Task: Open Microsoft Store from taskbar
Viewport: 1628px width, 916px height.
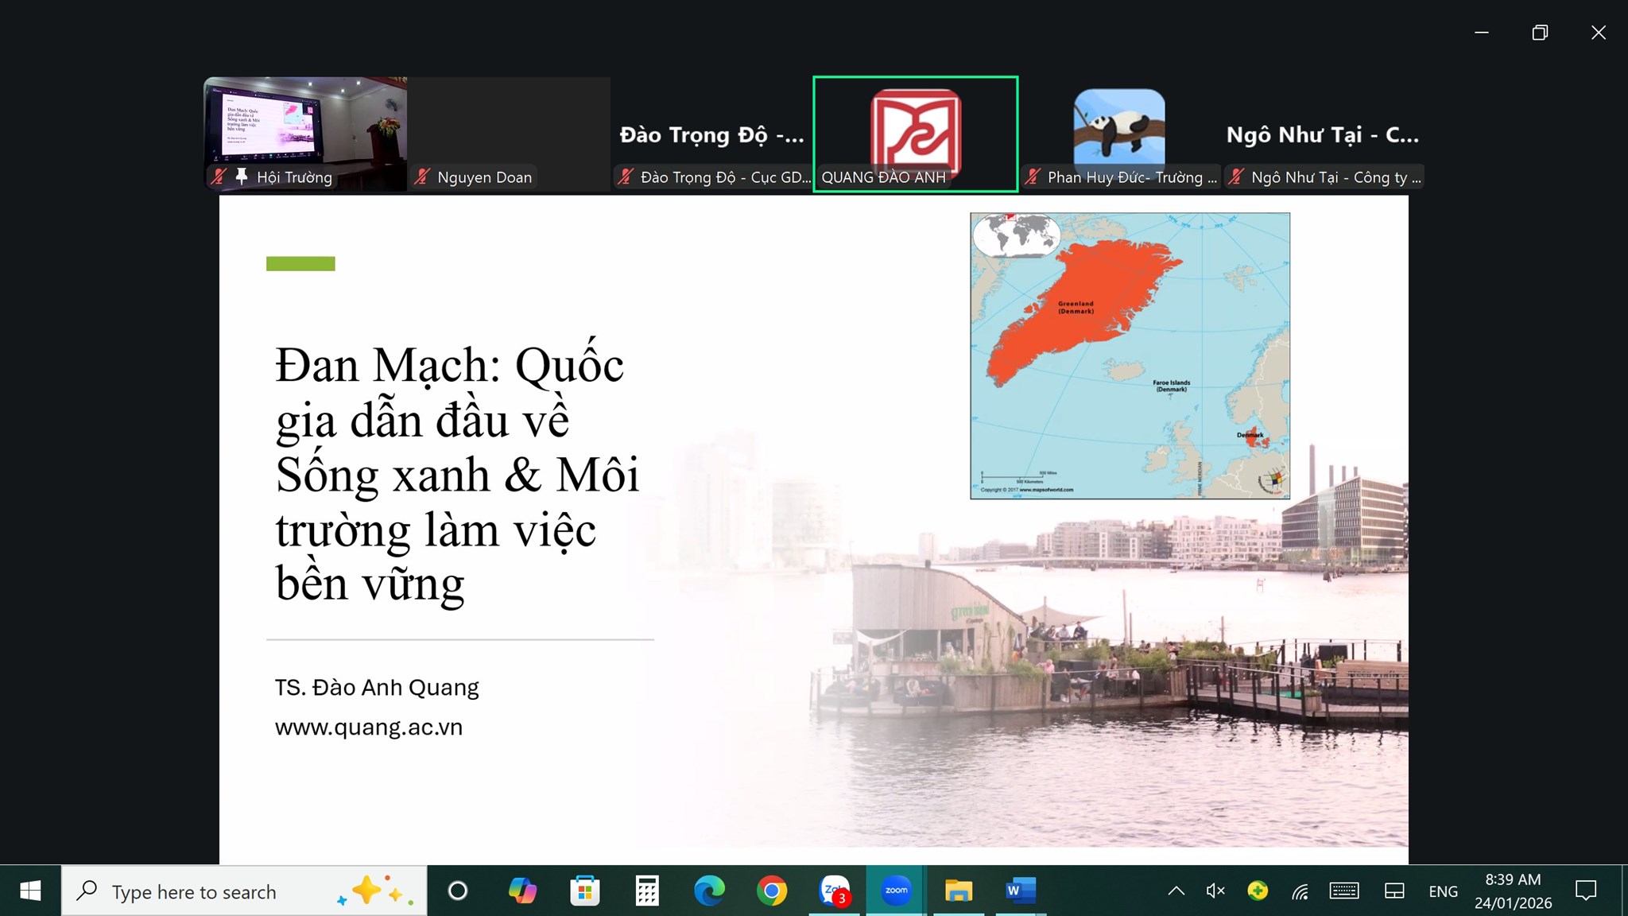Action: tap(585, 891)
